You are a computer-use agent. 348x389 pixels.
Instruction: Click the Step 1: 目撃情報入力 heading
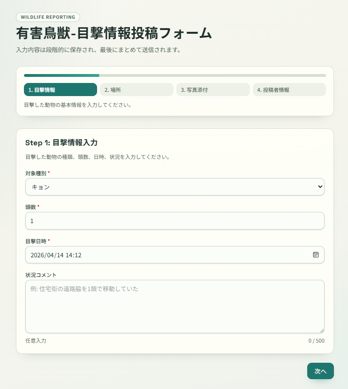[61, 142]
